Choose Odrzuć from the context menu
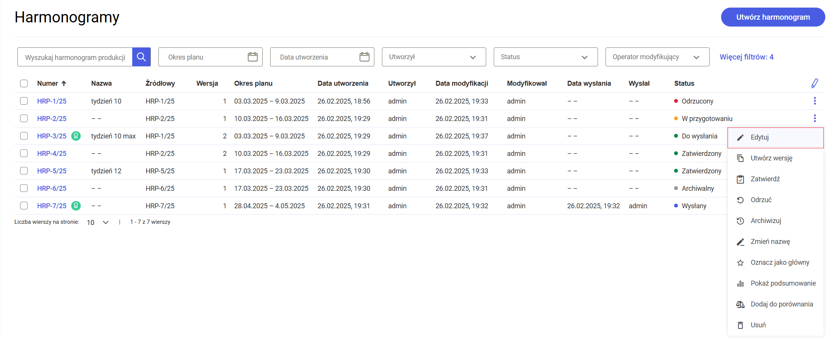831x341 pixels. coord(775,200)
